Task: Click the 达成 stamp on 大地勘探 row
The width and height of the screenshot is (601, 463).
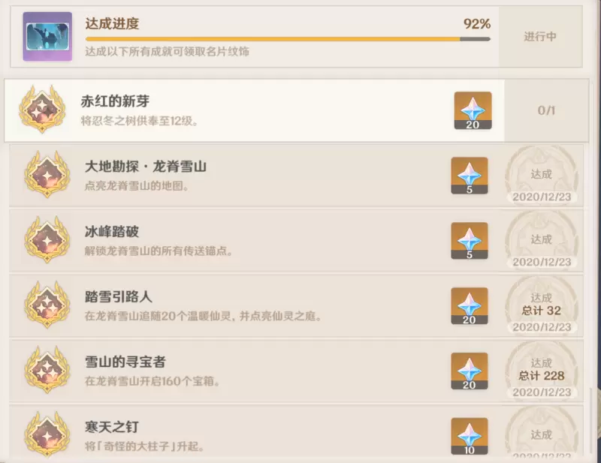Action: point(542,176)
